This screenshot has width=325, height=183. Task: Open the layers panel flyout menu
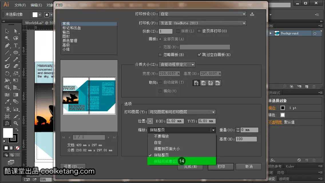click(320, 26)
